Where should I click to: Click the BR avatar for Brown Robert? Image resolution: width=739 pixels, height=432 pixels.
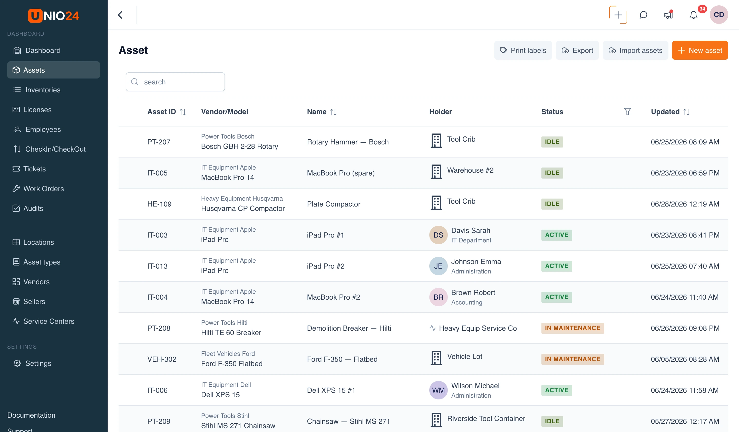click(438, 297)
